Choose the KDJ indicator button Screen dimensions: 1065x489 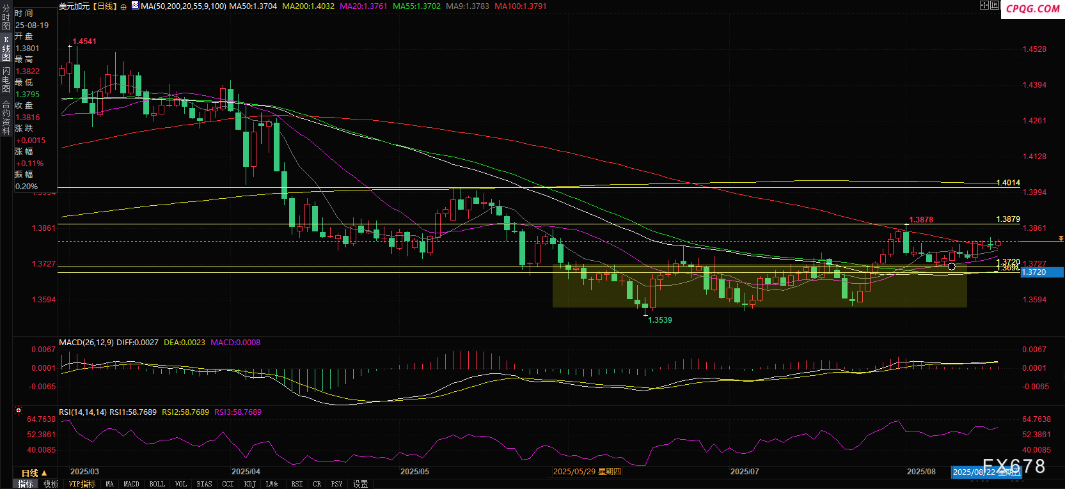pos(249,484)
